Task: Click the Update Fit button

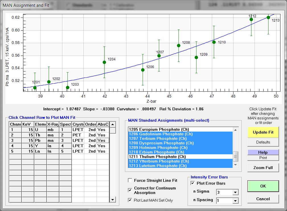Action: tap(263, 132)
